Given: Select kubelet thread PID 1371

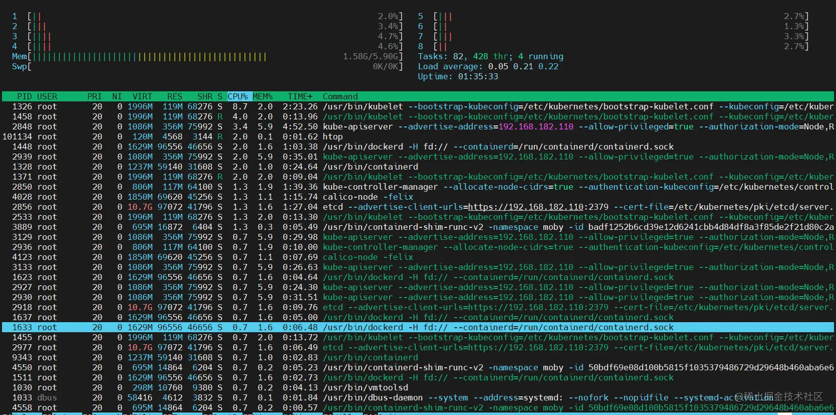Looking at the screenshot, I should (418, 177).
